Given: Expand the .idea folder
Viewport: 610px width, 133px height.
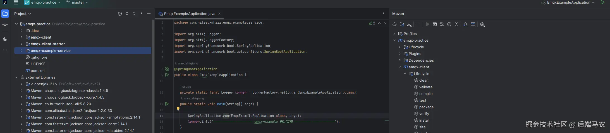Looking at the screenshot, I should coord(21,31).
